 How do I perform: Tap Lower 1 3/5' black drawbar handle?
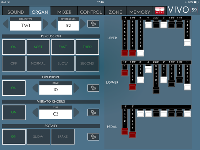click(171, 83)
